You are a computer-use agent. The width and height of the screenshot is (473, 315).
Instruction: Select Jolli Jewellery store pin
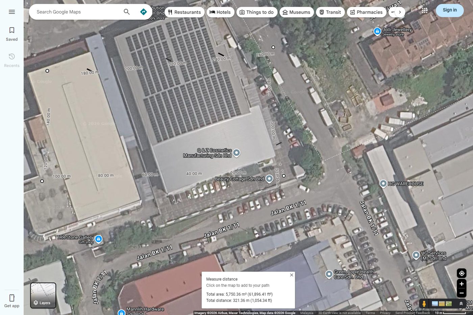click(377, 31)
